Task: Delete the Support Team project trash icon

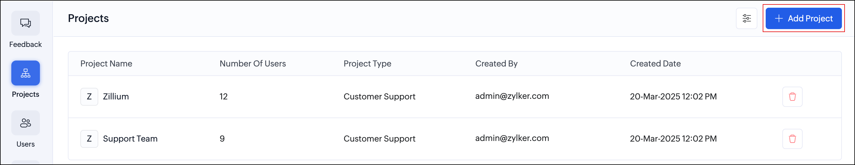Action: 792,139
